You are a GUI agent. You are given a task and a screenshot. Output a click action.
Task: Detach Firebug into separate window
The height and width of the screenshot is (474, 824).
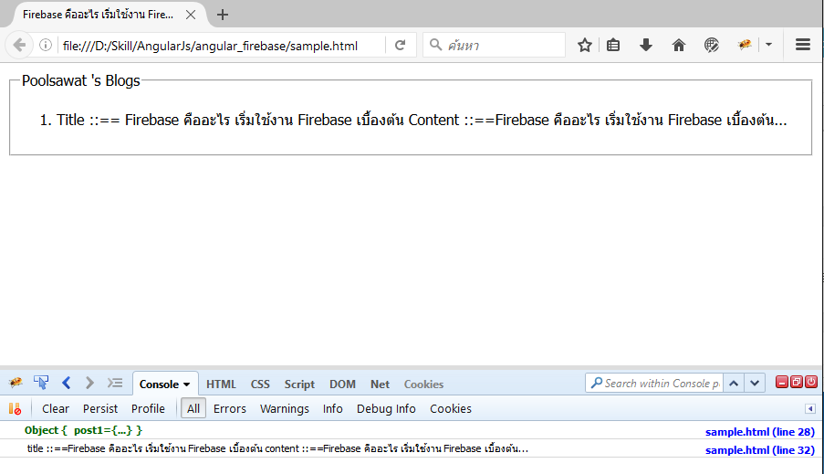797,383
